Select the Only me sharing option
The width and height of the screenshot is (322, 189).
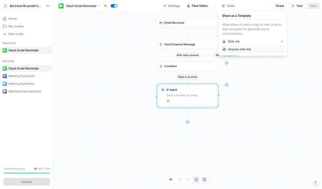(x=253, y=41)
